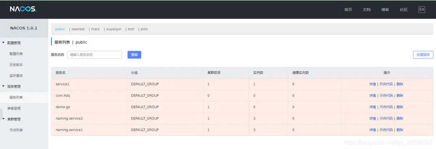
Task: Click 删除 for service1
Action: 400,84
